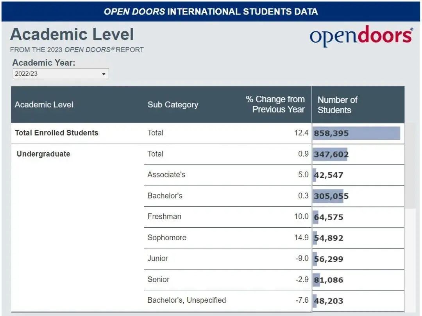The width and height of the screenshot is (422, 316).
Task: Click the 858,395 total students bar
Action: pyautogui.click(x=356, y=133)
